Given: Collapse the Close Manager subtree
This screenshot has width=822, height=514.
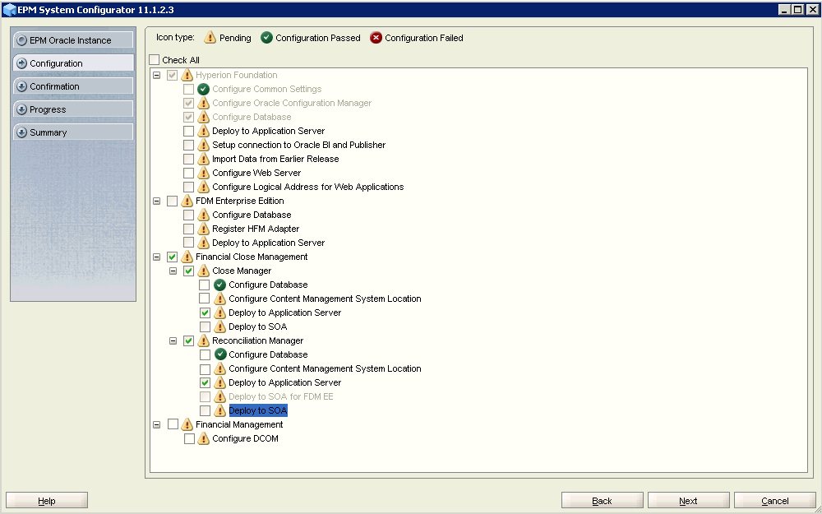Looking at the screenshot, I should [173, 271].
